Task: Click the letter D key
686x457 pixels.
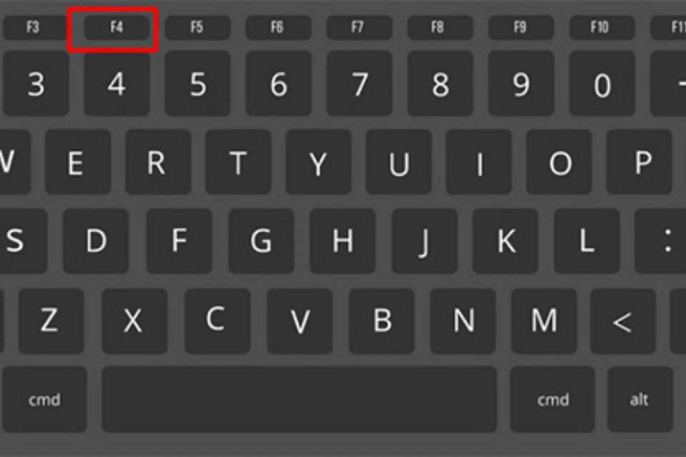Action: click(x=96, y=241)
